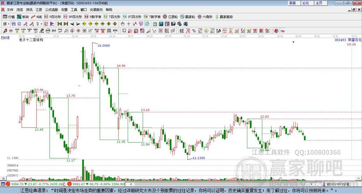Open the 窗口 menu
The width and height of the screenshot is (362, 194).
tap(83, 10)
